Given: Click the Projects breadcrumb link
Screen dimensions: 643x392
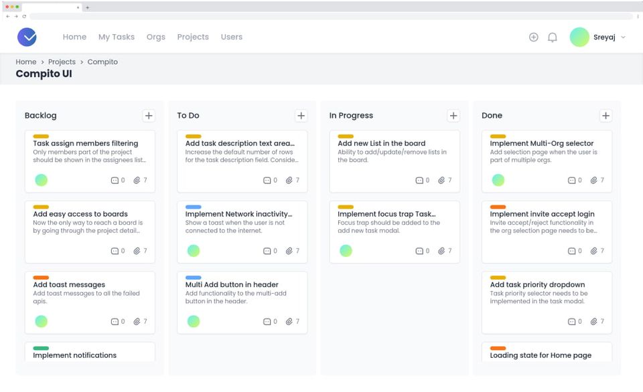Looking at the screenshot, I should [62, 62].
